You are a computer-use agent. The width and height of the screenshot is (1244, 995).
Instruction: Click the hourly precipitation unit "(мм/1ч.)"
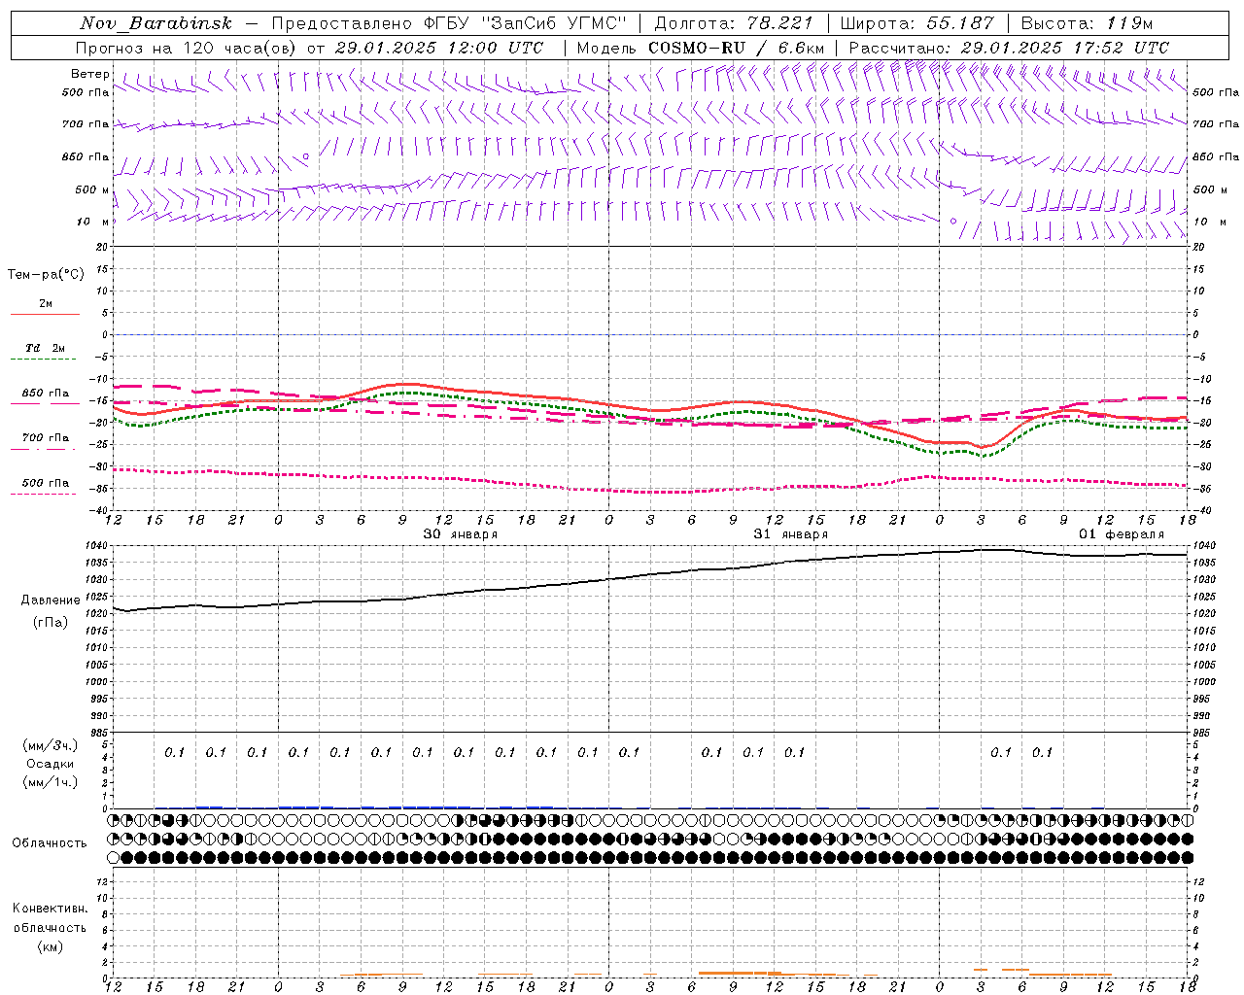pos(51,782)
